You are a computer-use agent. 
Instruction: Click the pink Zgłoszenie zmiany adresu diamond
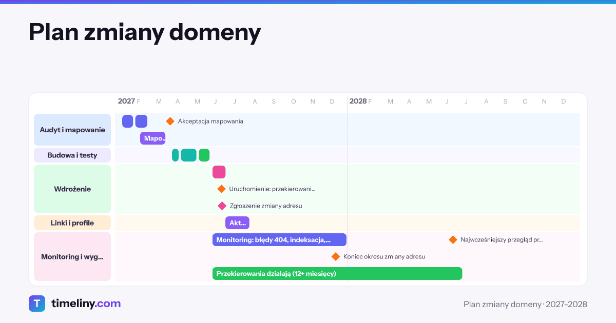222,206
